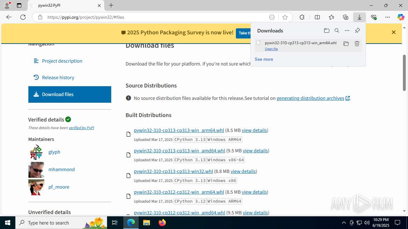Open Split screen view icon
Image resolution: width=408 pixels, height=229 pixels.
coord(317,17)
